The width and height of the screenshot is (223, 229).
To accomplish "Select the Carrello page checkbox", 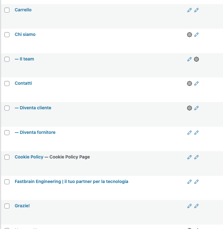I will click(7, 10).
